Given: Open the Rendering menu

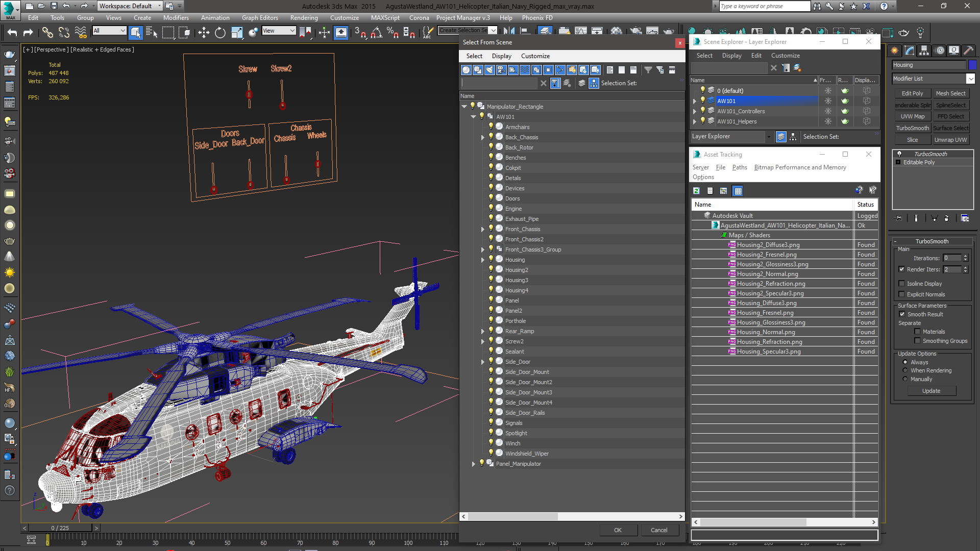Looking at the screenshot, I should [304, 17].
